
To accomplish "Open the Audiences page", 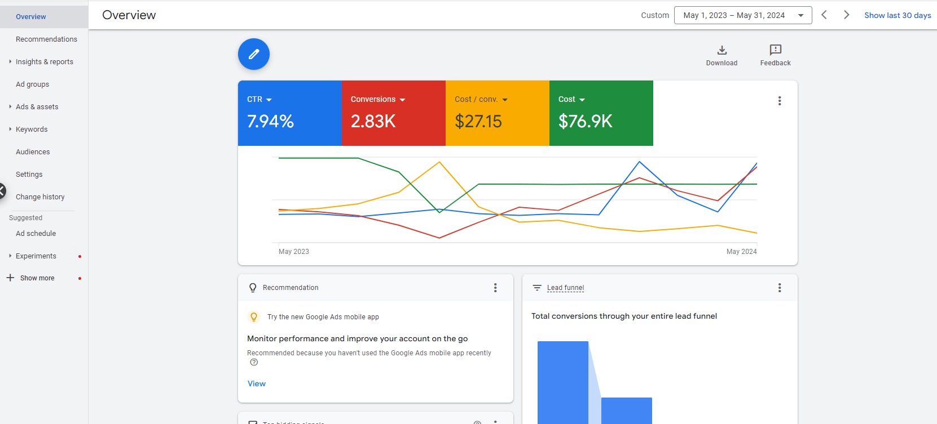I will coord(33,152).
